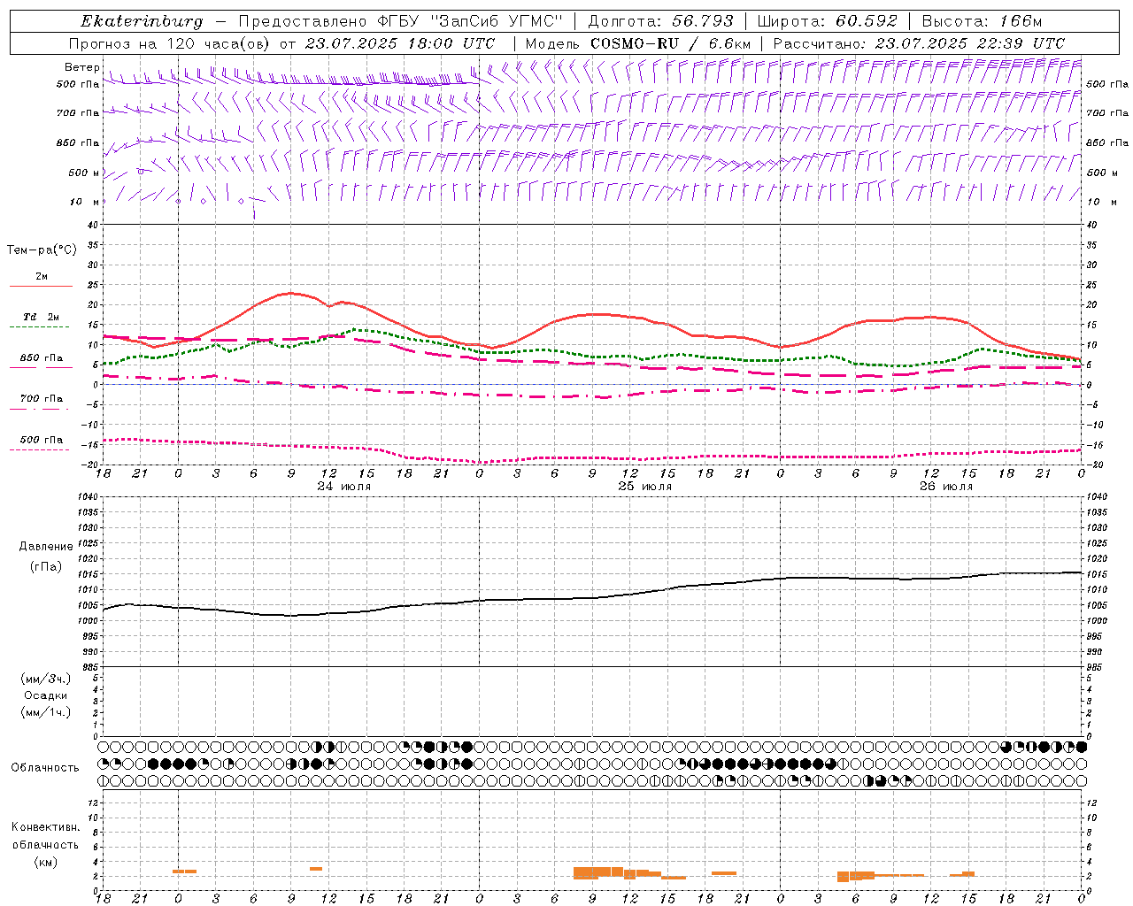Click the 'Облачность' cloudiness label

[x=45, y=768]
